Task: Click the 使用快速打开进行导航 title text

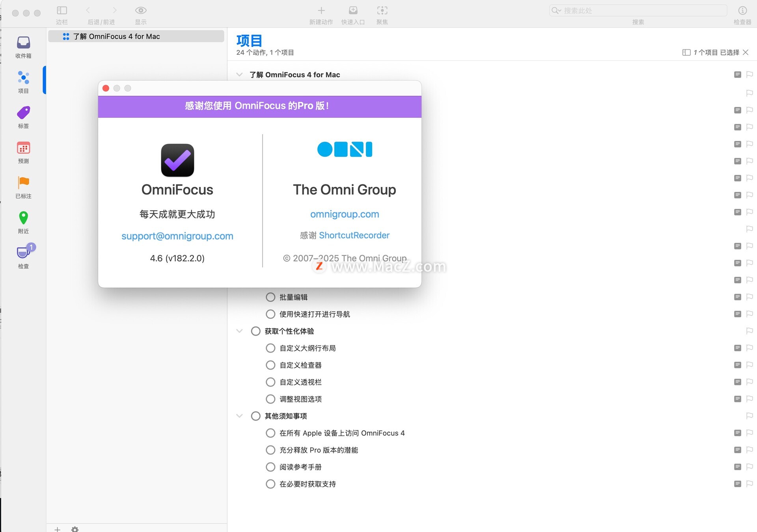Action: tap(315, 314)
